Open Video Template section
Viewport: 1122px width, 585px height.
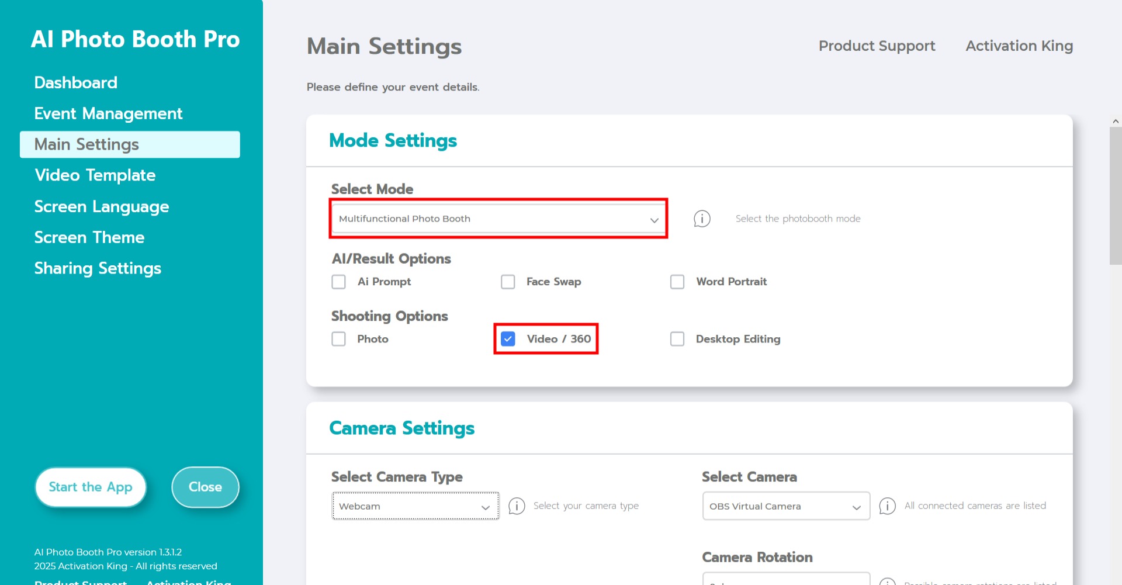95,175
